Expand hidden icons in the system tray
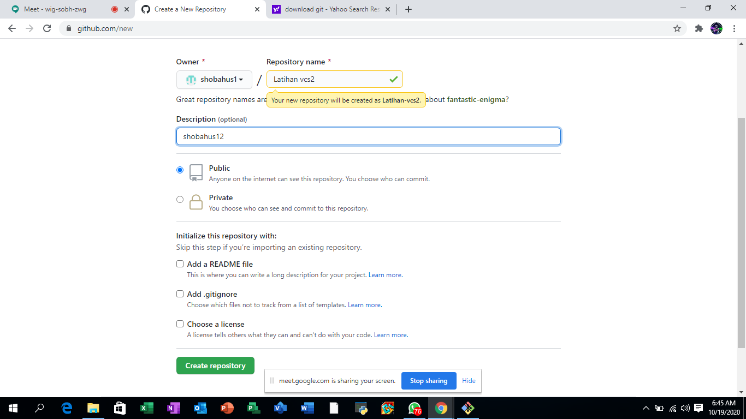The width and height of the screenshot is (746, 419). coord(646,408)
